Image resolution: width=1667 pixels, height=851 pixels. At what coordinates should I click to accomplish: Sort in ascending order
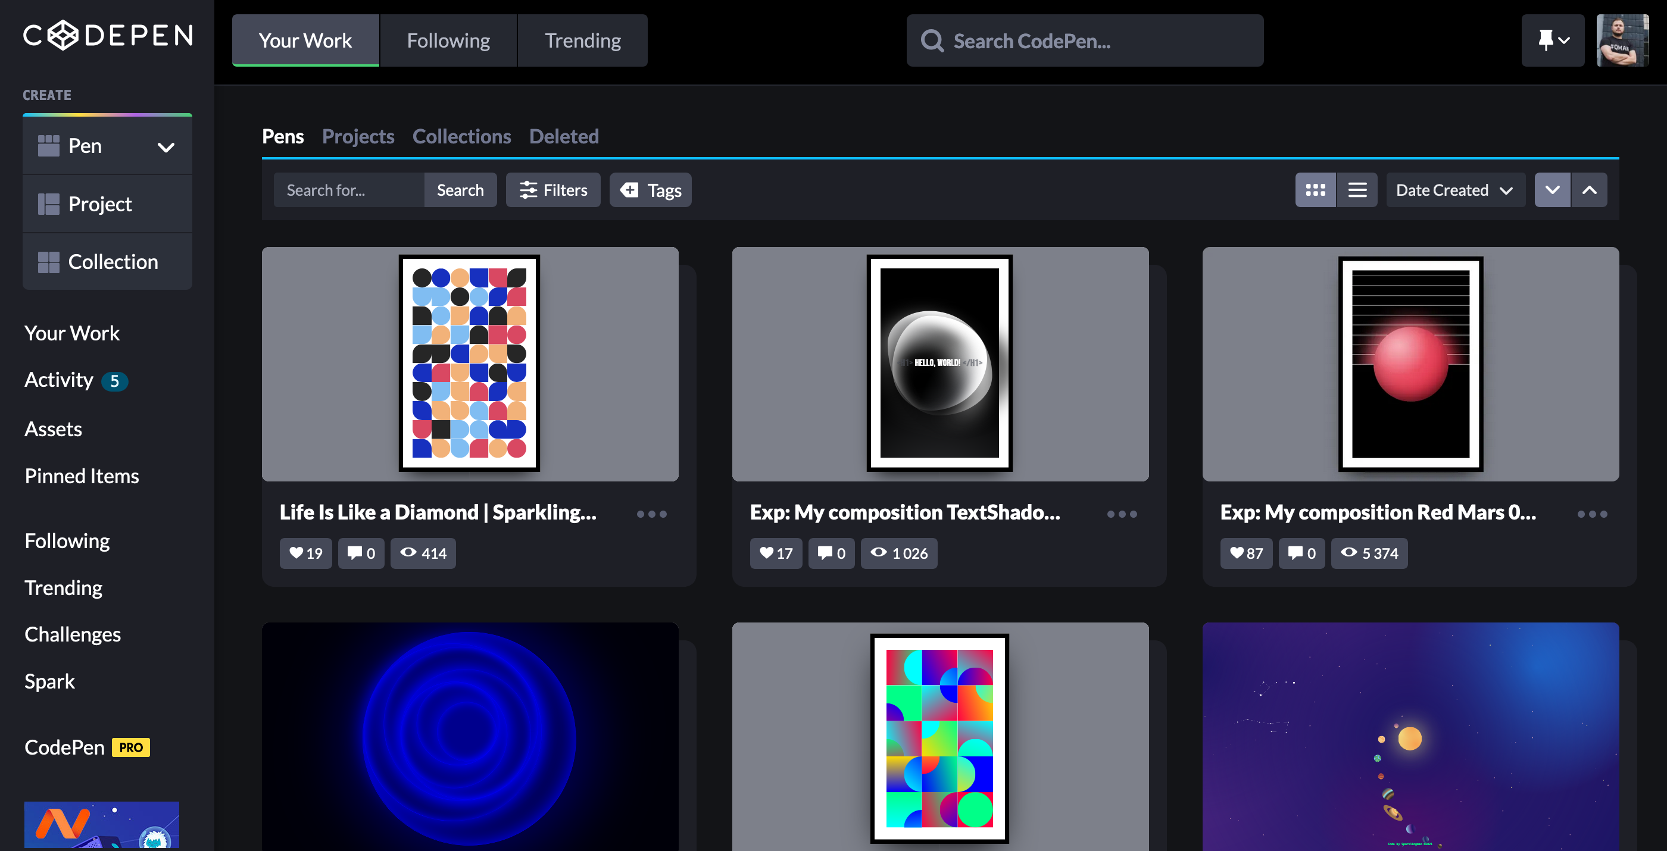[x=1590, y=190]
